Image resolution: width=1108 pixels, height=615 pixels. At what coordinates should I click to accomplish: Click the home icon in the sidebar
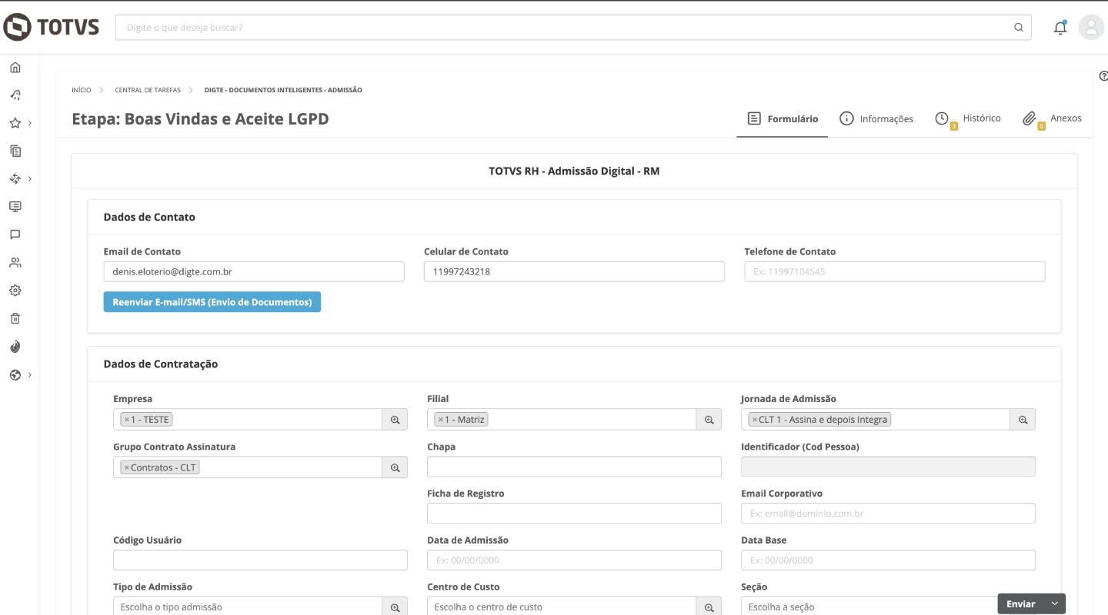pos(15,68)
